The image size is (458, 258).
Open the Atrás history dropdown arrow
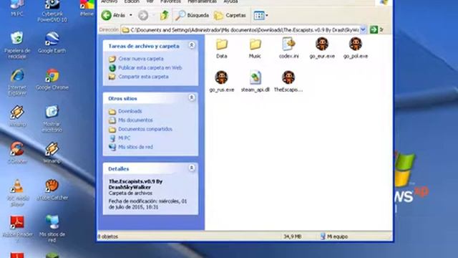(x=130, y=15)
